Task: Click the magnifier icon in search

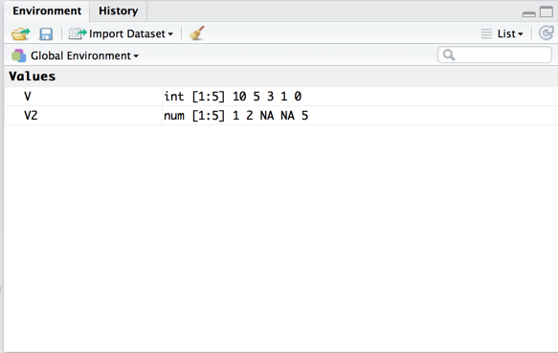Action: 449,55
